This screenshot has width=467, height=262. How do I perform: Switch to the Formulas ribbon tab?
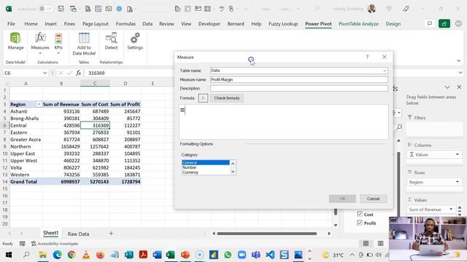[126, 24]
